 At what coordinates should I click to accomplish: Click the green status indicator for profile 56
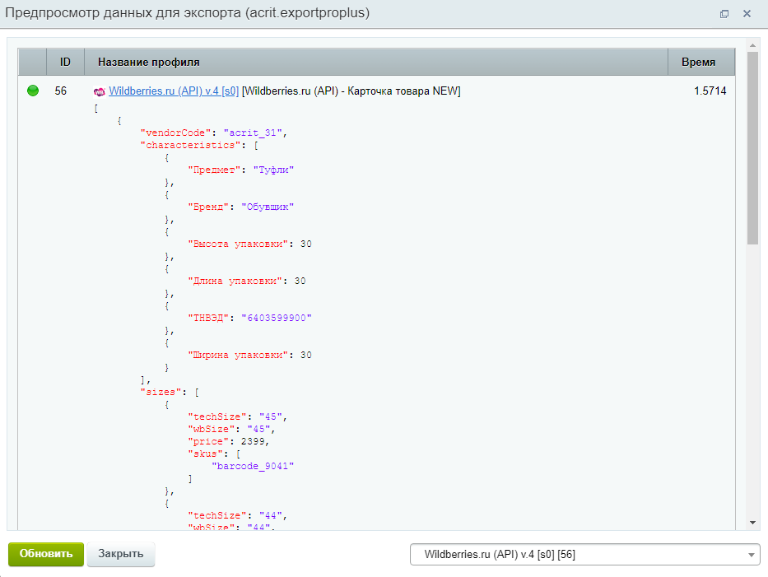coord(33,91)
